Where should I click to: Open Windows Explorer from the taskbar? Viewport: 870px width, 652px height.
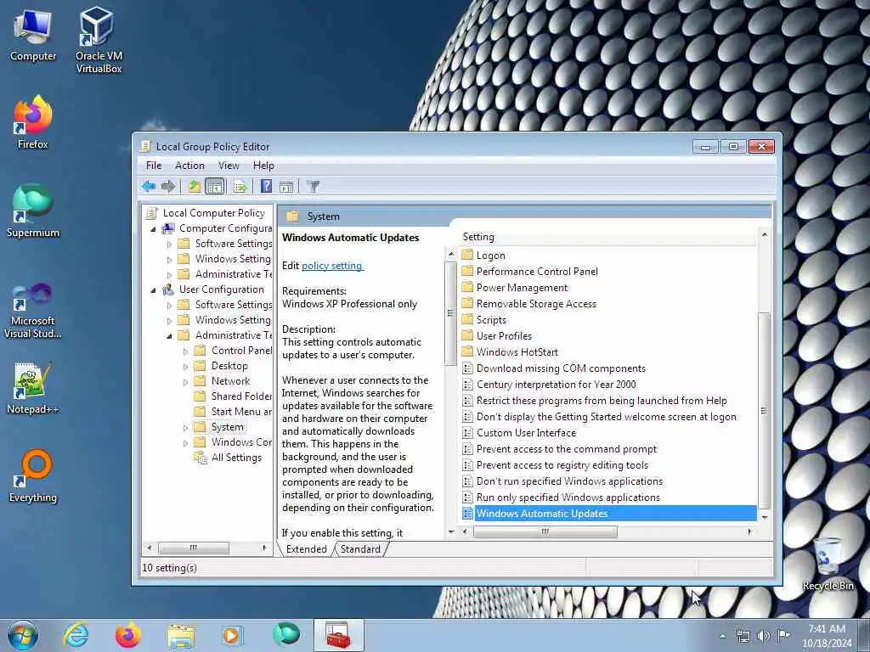(x=181, y=635)
